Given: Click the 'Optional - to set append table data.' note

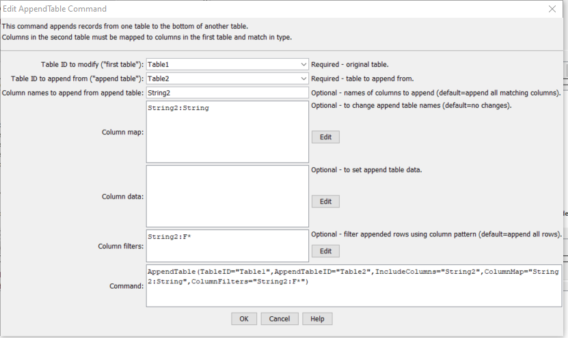Looking at the screenshot, I should [x=366, y=170].
